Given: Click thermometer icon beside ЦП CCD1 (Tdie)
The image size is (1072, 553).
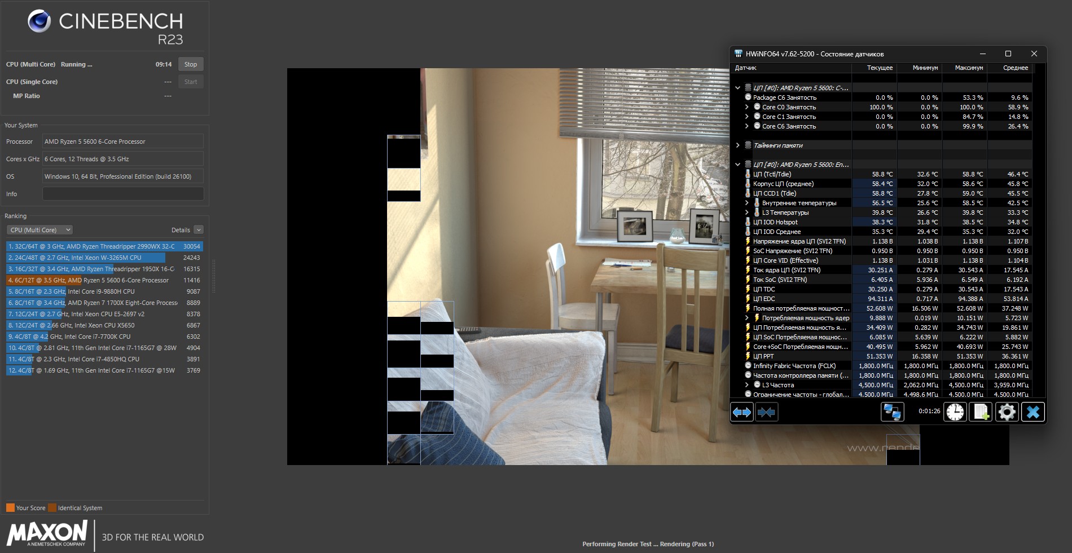Looking at the screenshot, I should coord(748,193).
